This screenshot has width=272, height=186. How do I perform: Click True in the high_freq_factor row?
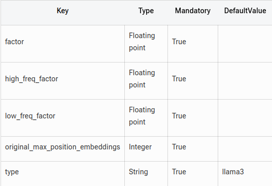click(x=179, y=79)
